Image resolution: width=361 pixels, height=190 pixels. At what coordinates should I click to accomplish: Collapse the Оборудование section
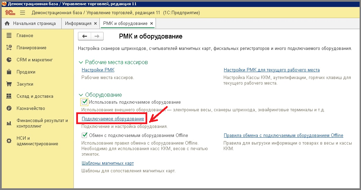(x=81, y=95)
